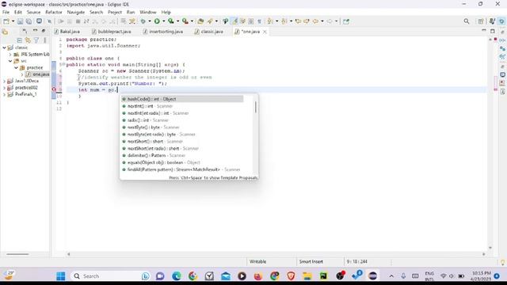Click the Search magnifier icon at top right
Screen dimensions: 507x285
(467, 21)
